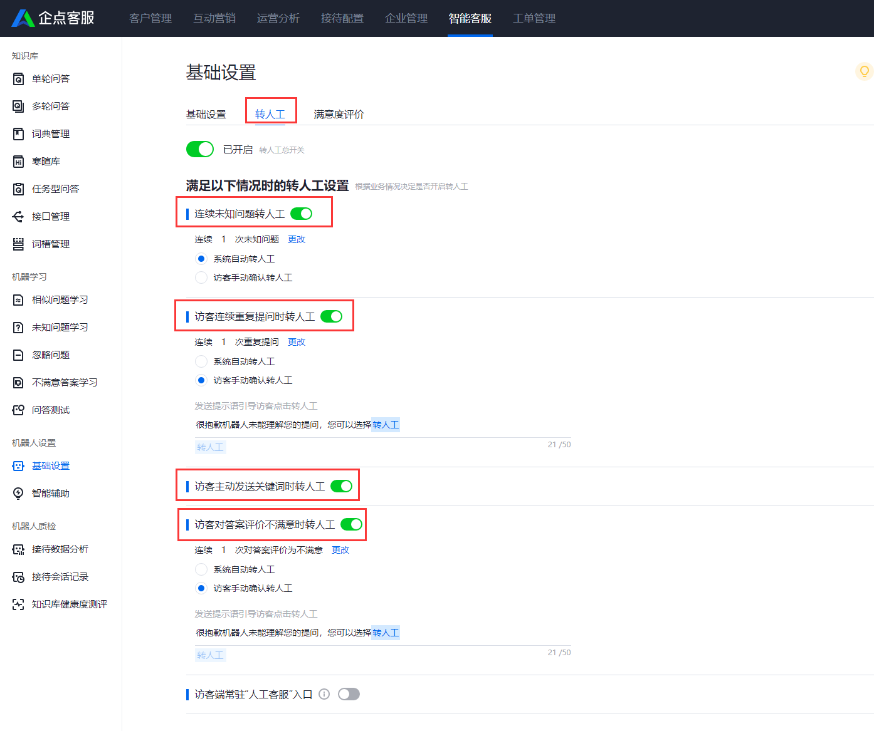Open 智能客服 top menu
Screen dimensions: 874x731
470,18
